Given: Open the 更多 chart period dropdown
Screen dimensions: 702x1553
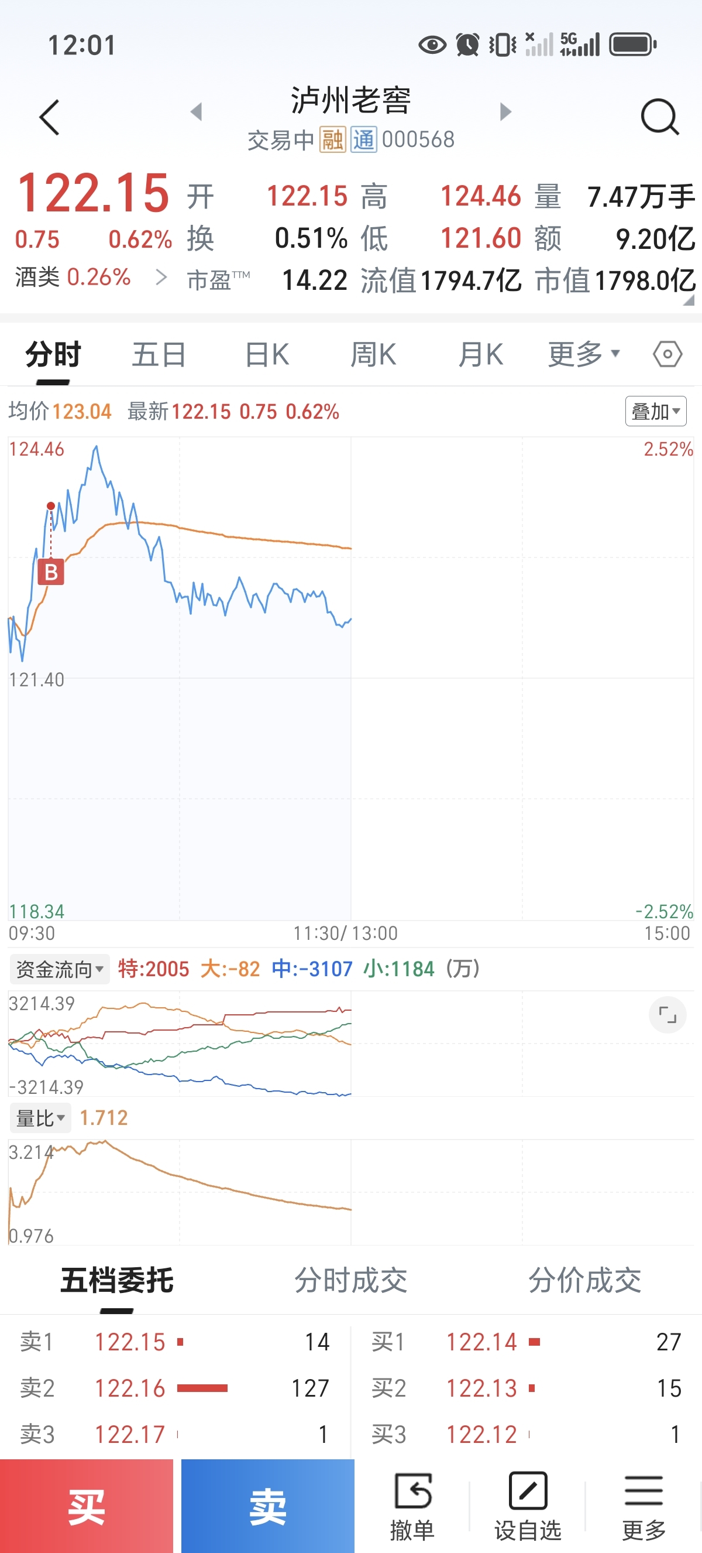Looking at the screenshot, I should [583, 354].
